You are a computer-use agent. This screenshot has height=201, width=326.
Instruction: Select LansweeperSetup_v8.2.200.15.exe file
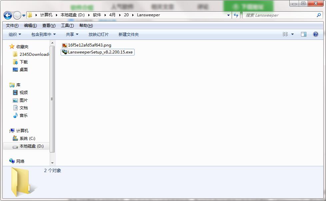coord(98,52)
